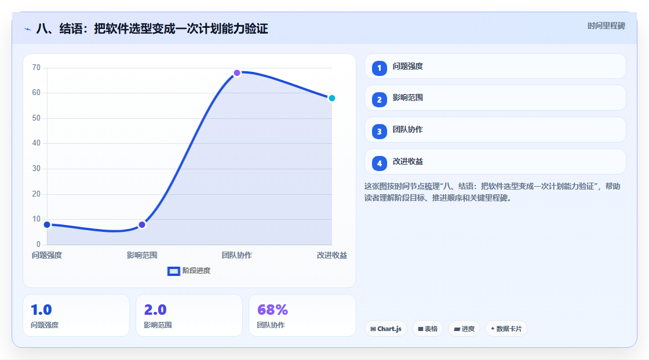
Task: Select the 问题强度 chart data point
Action: 47,224
